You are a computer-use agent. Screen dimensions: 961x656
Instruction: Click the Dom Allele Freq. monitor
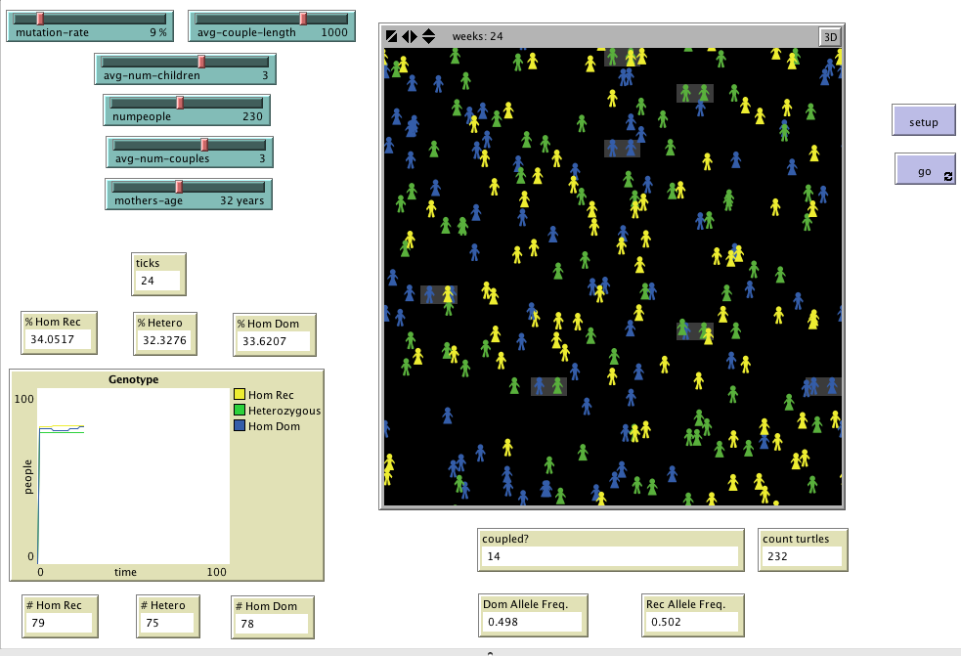point(533,615)
